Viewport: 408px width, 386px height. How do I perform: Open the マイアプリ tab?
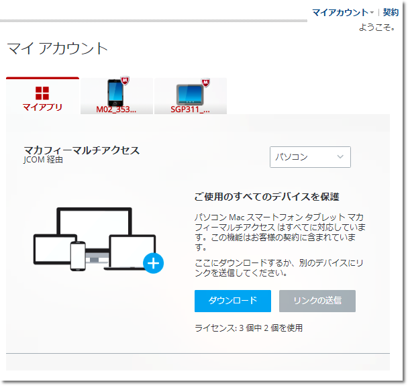pyautogui.click(x=42, y=96)
